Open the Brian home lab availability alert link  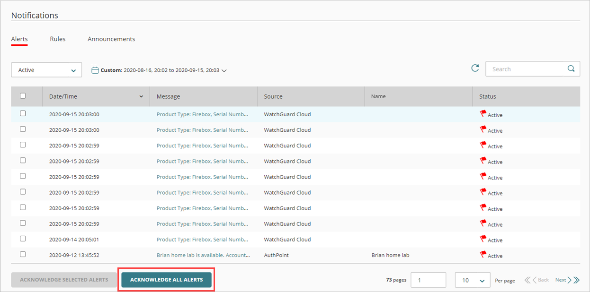[x=204, y=255]
